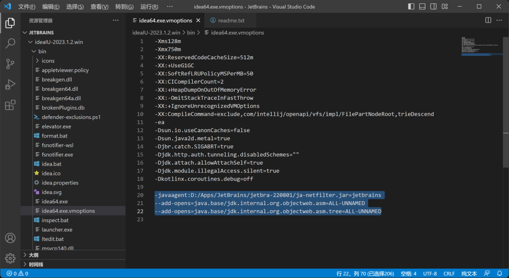Close the idea64.exe.vmoptions tab
Image resolution: width=509 pixels, height=278 pixels.
[198, 20]
